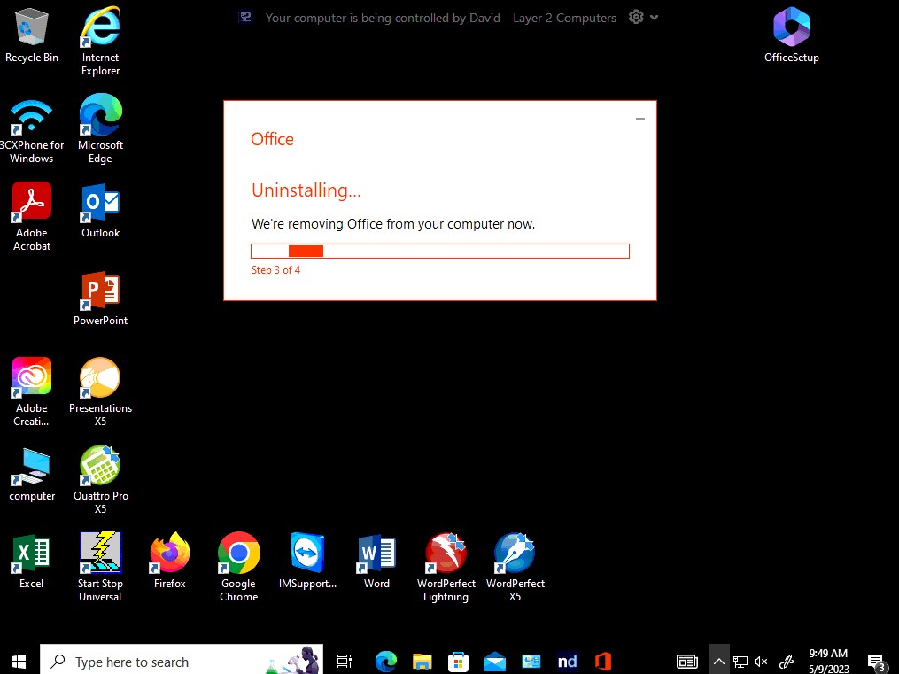This screenshot has width=899, height=674.
Task: Select PowerPoint desktop shortcut
Action: point(100,298)
